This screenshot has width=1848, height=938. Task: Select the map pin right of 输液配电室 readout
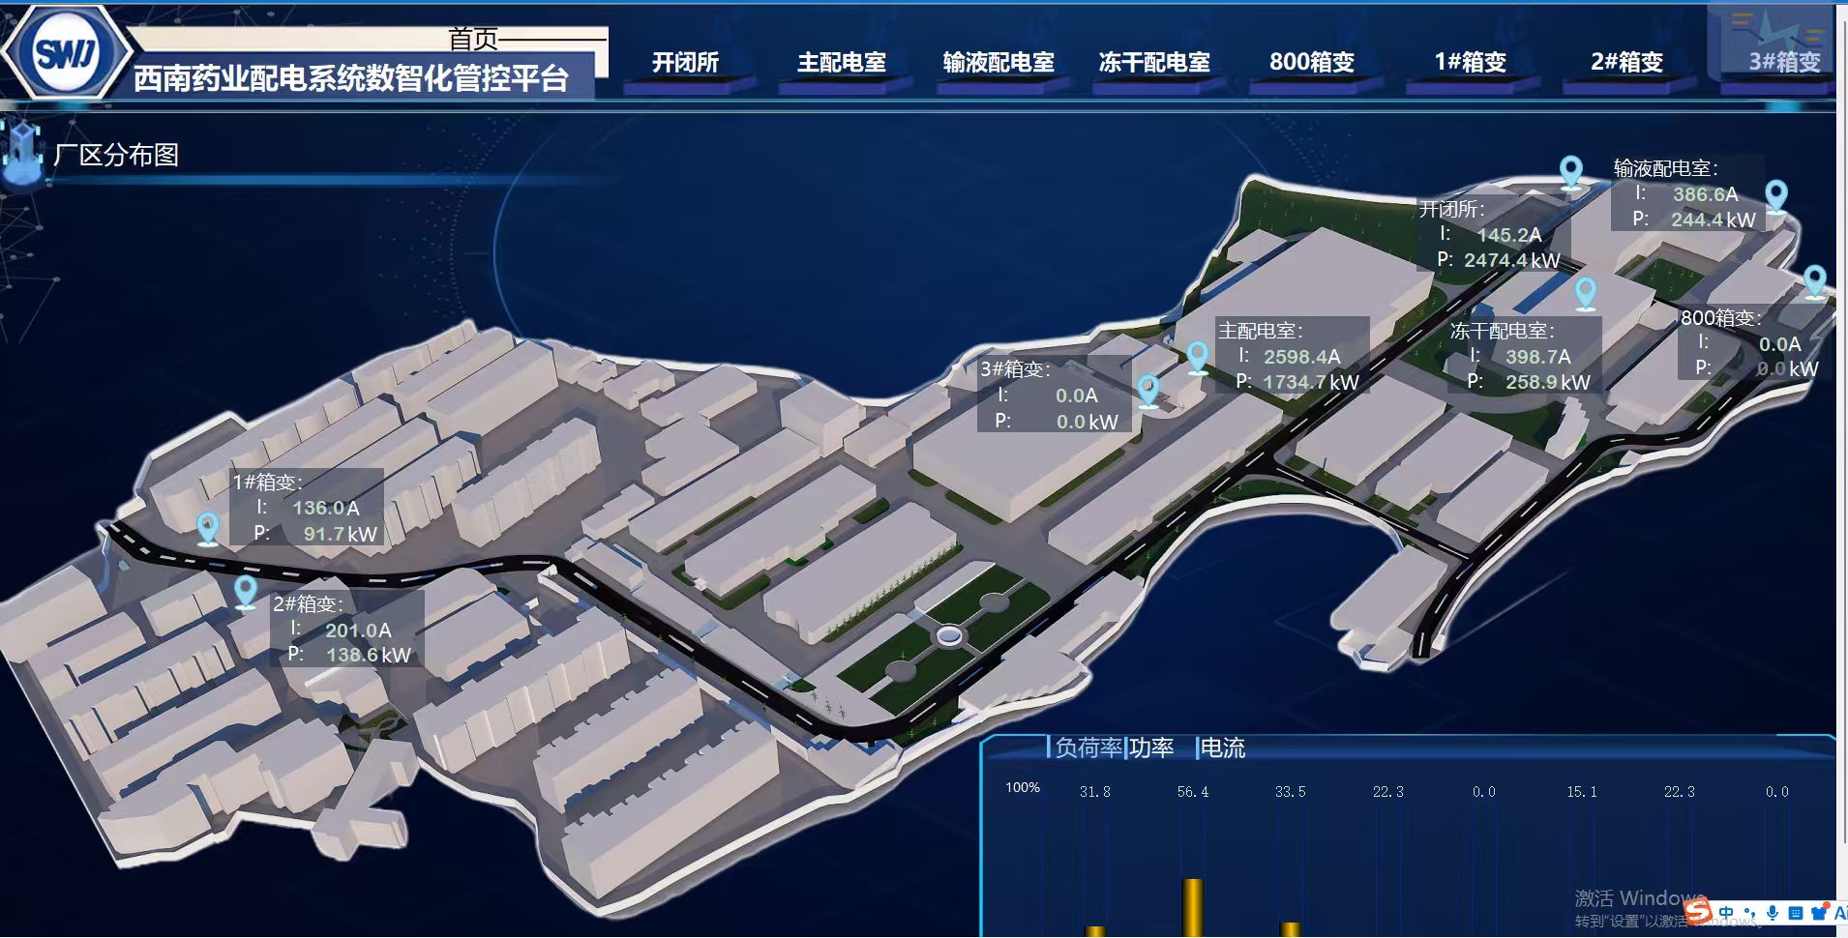[1776, 196]
